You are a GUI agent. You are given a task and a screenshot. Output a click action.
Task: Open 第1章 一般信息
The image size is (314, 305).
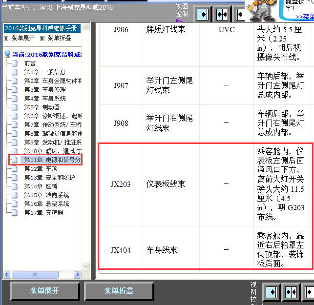[x=44, y=72]
